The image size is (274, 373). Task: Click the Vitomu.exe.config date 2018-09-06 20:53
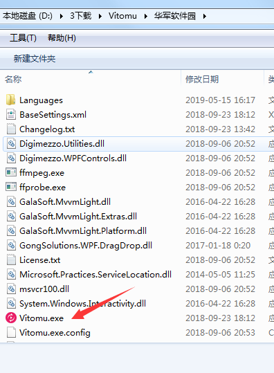220,332
